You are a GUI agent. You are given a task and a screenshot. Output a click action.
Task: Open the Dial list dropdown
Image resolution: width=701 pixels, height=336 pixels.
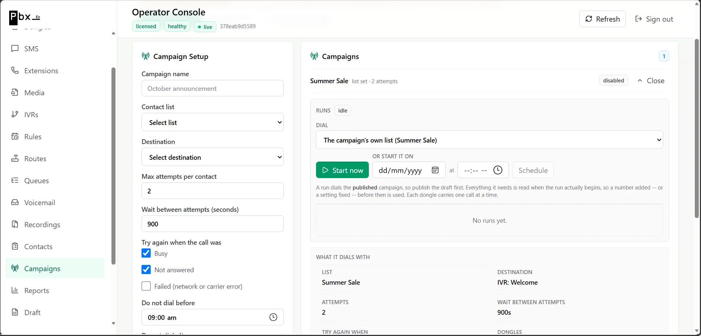(x=489, y=140)
